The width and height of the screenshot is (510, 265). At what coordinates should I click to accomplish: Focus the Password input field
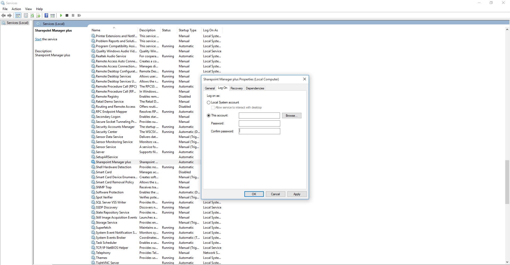click(259, 123)
